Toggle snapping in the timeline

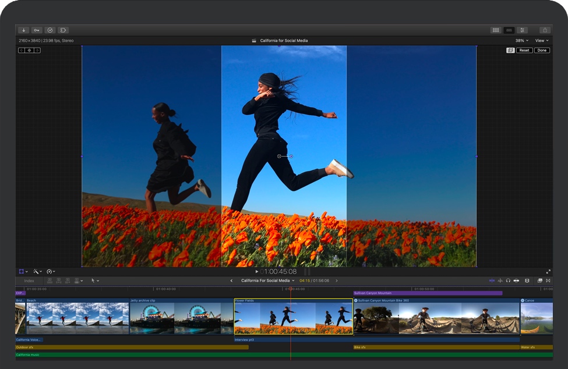516,281
